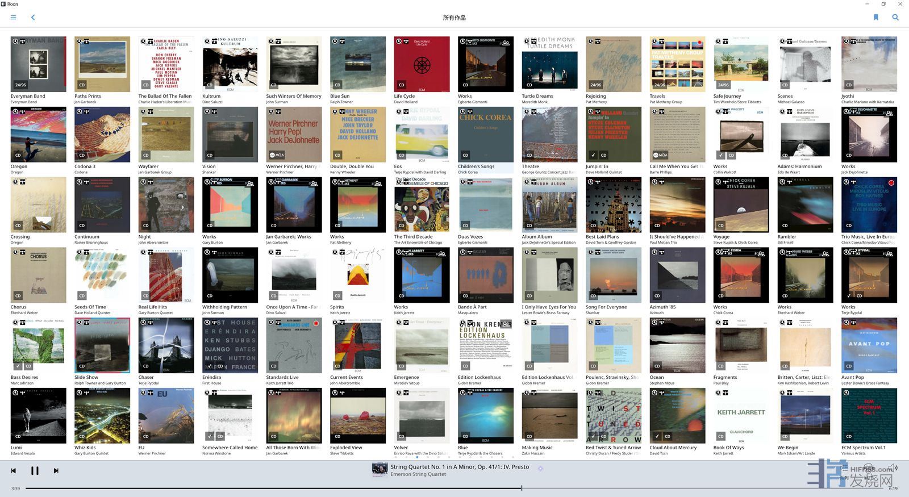Screen dimensions: 909x497
Task: Open the Kultrum album cover
Action: point(230,64)
